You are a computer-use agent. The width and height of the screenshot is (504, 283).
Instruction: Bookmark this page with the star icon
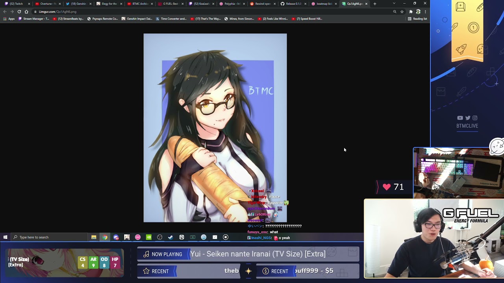point(402,12)
